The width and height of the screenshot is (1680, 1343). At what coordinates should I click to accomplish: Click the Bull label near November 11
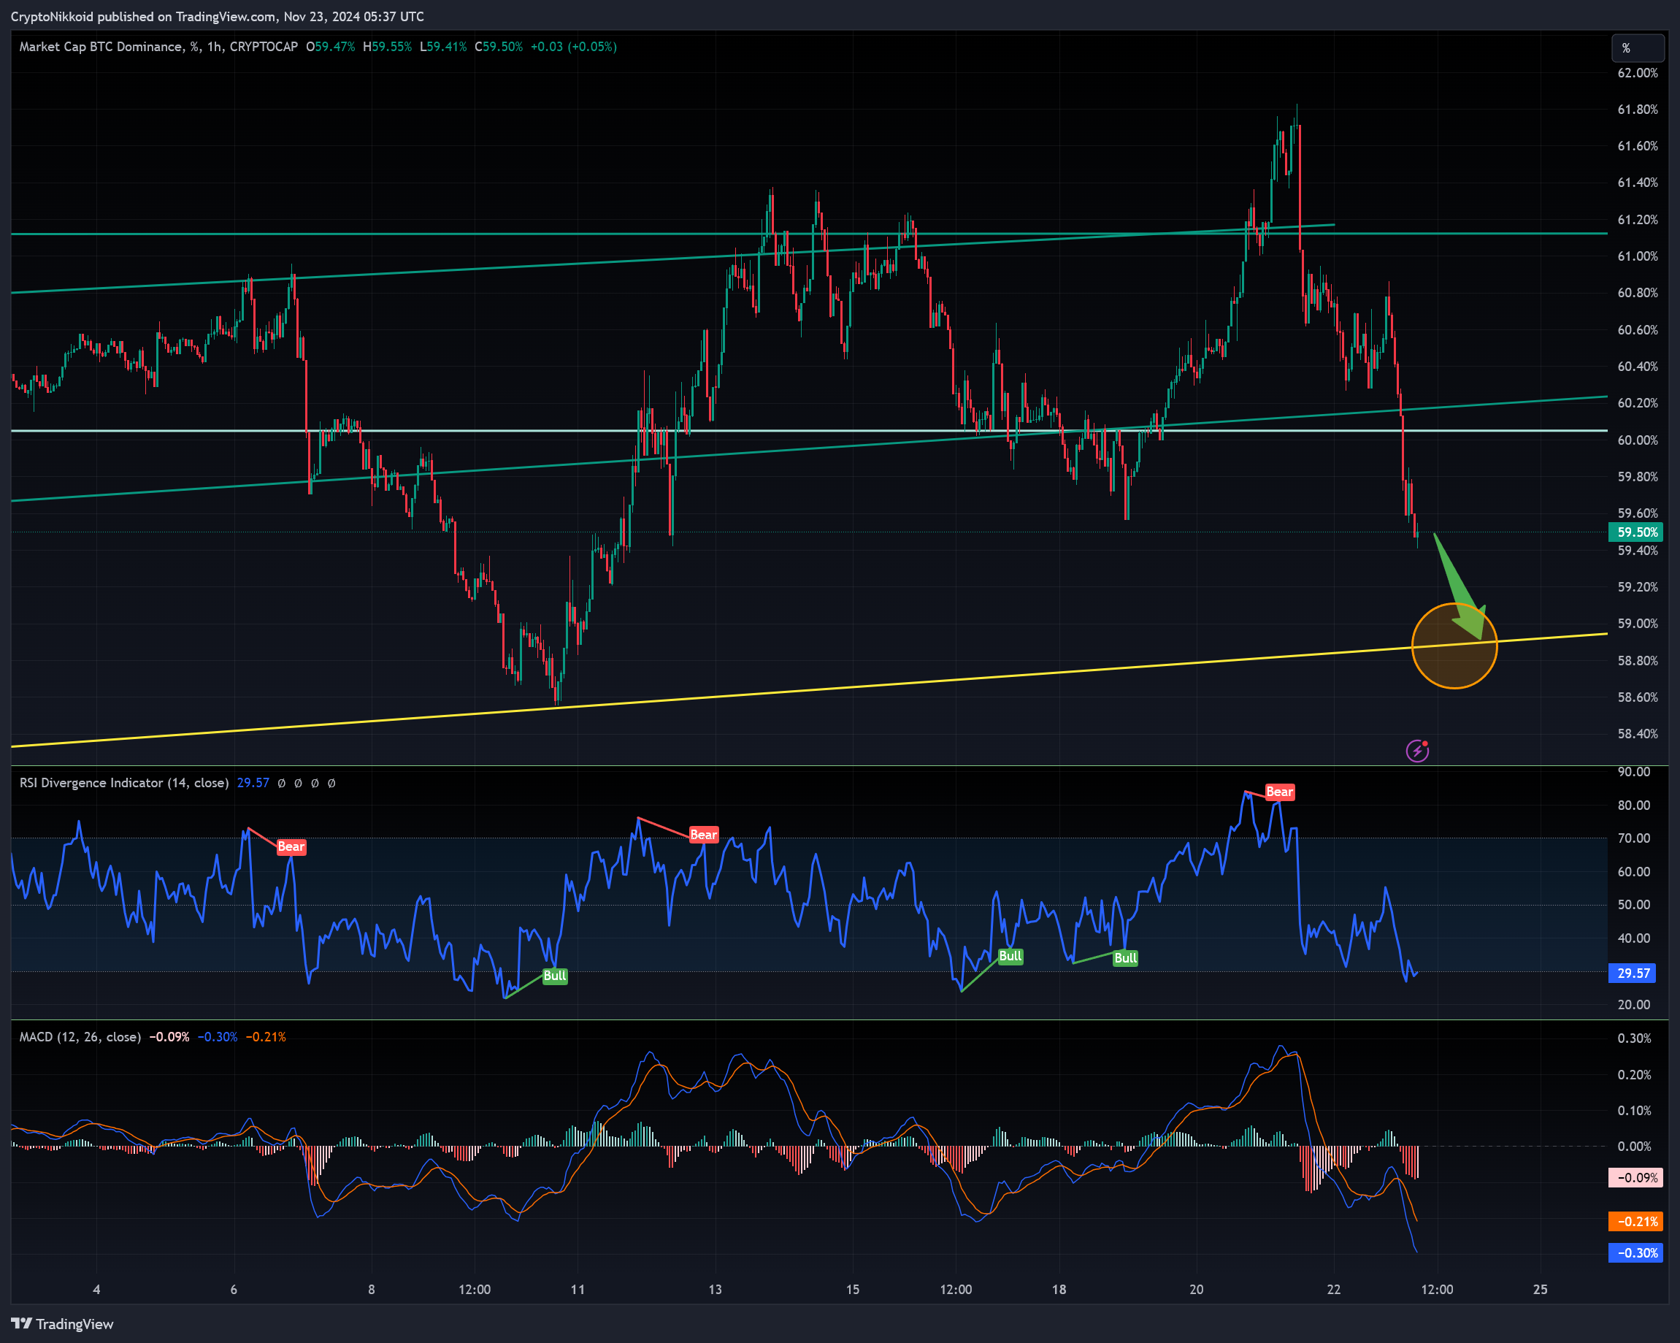tap(555, 976)
